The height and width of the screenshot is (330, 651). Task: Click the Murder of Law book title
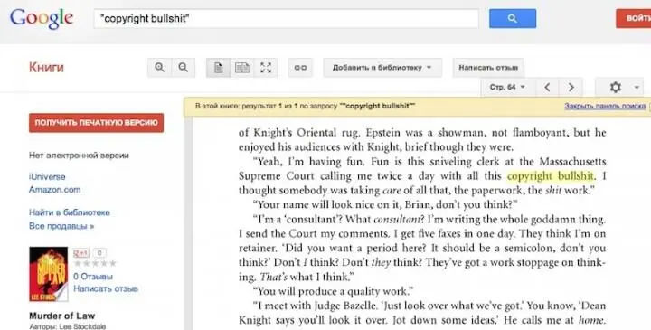[61, 316]
